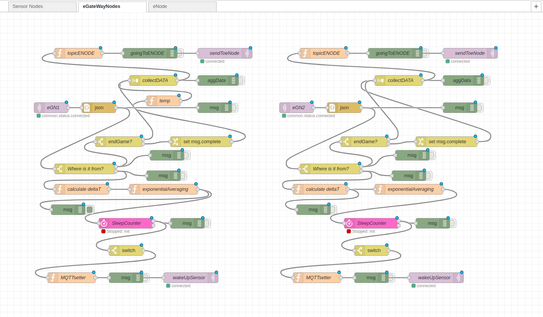Image resolution: width=543 pixels, height=317 pixels.
Task: Click the eGN2 MQTT input icon
Action: point(284,108)
